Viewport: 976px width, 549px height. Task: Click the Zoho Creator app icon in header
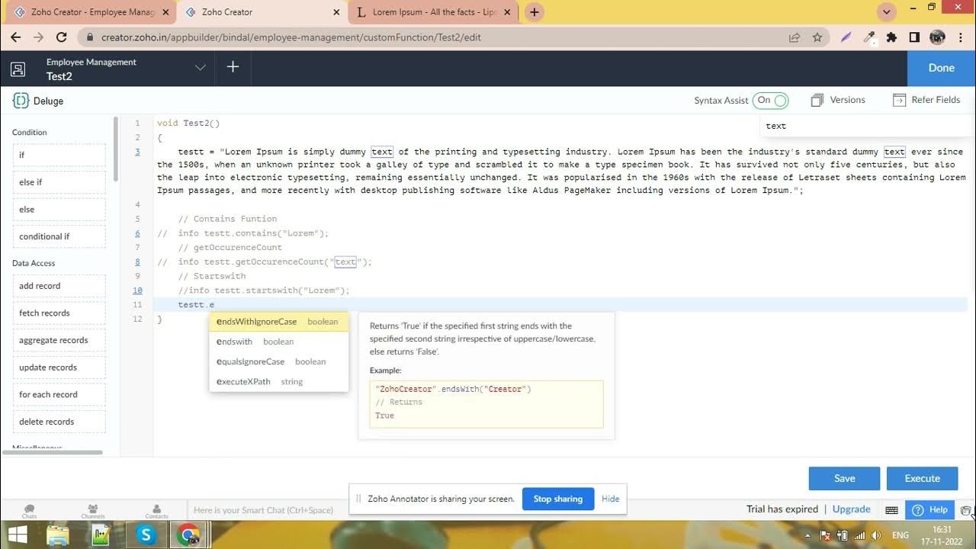(18, 69)
